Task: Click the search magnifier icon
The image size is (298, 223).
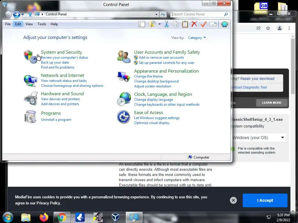Action: pos(226,14)
